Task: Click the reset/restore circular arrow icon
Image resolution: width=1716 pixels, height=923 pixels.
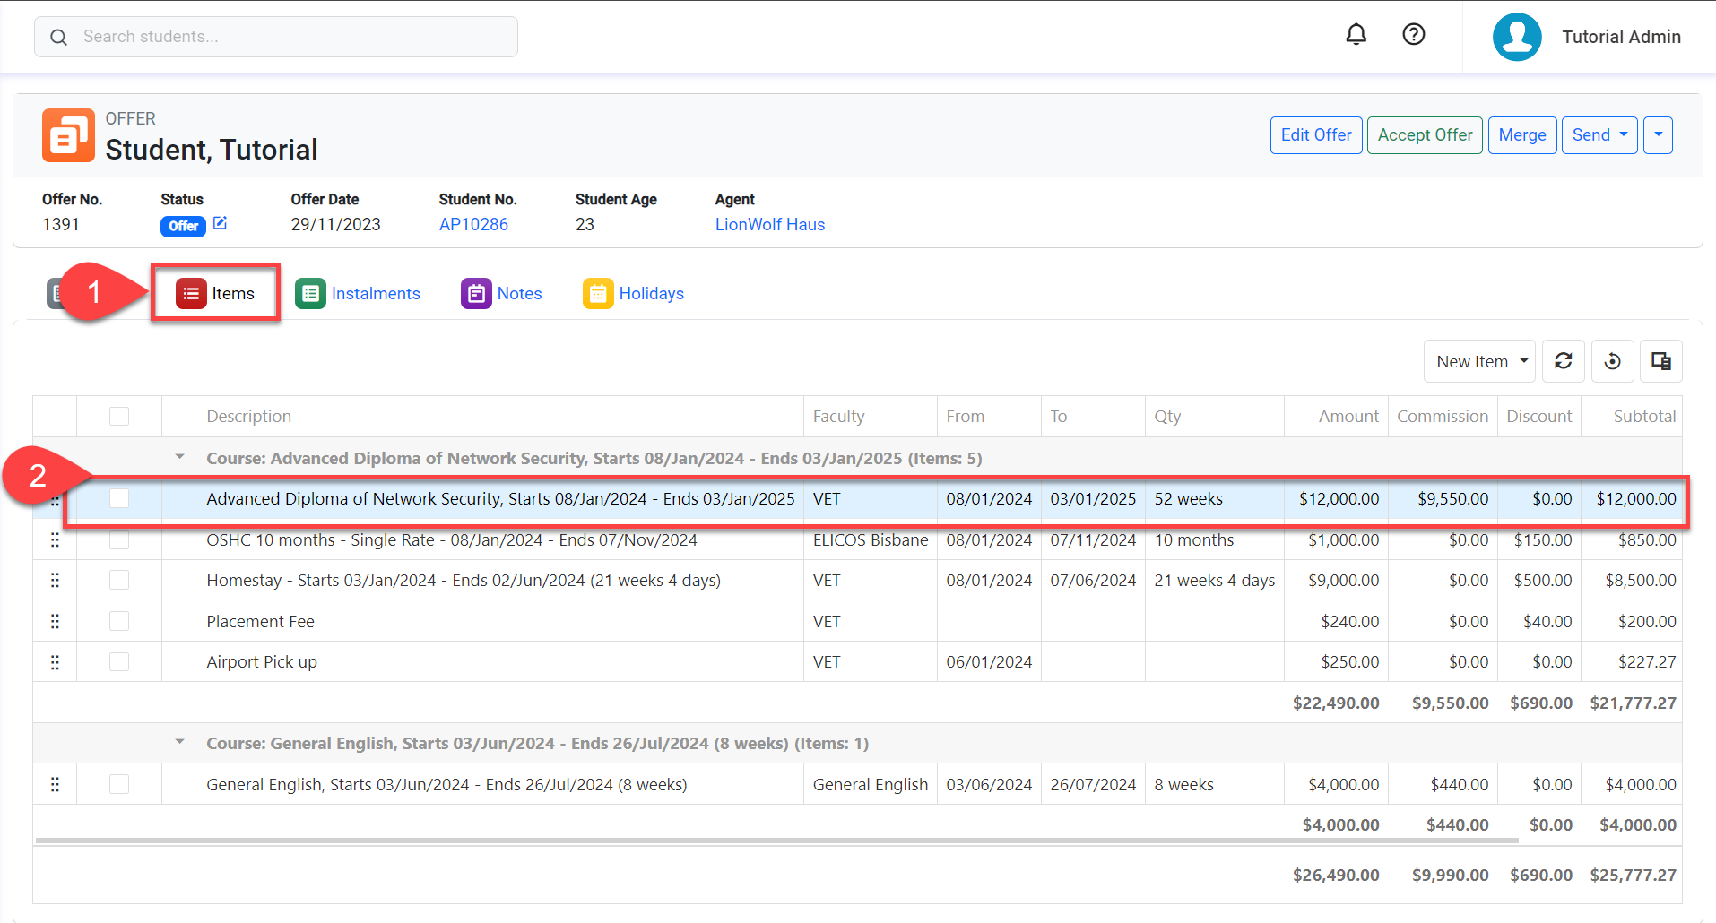Action: click(x=1612, y=361)
